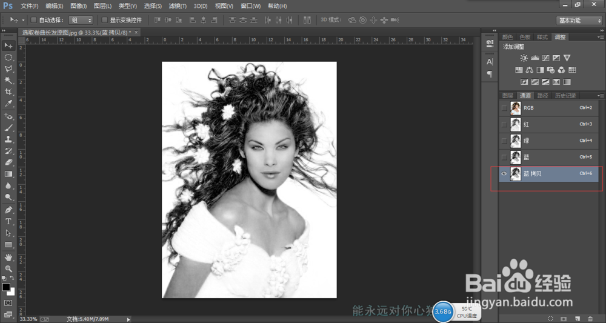
Task: Select the Crop tool
Action: click(8, 92)
